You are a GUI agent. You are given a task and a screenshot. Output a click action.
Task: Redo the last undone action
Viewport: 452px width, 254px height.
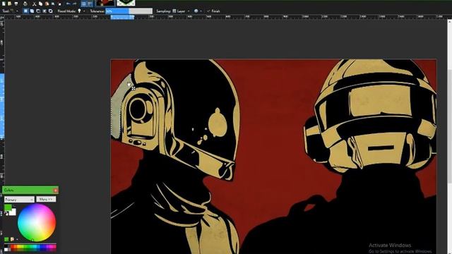pyautogui.click(x=75, y=4)
